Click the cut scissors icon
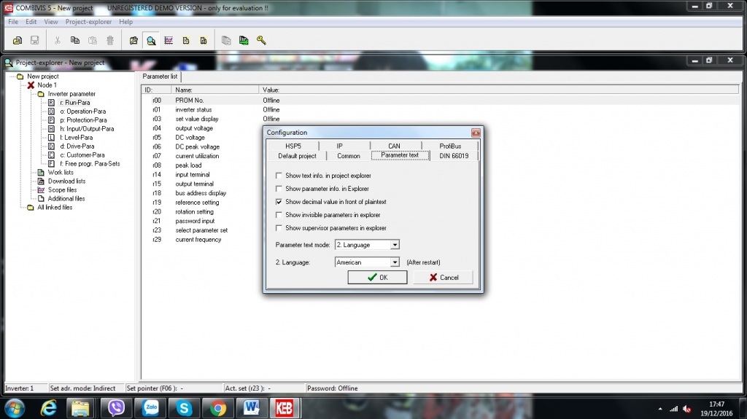This screenshot has height=419, width=747. pyautogui.click(x=58, y=41)
